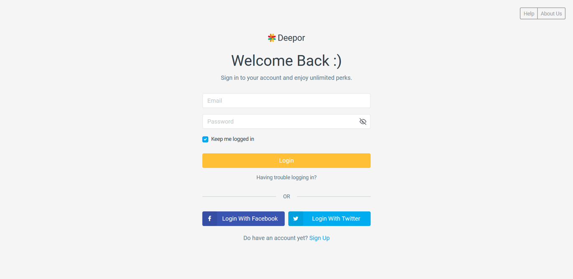Open the About Us page

(551, 13)
